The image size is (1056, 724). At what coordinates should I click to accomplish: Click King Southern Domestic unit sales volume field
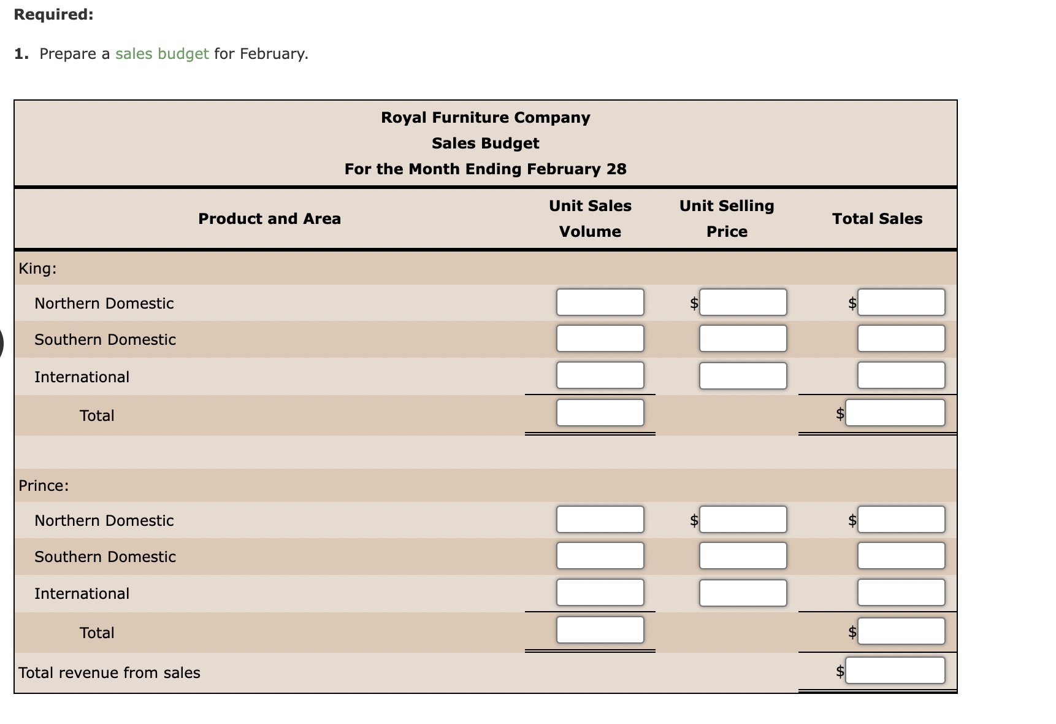click(600, 338)
